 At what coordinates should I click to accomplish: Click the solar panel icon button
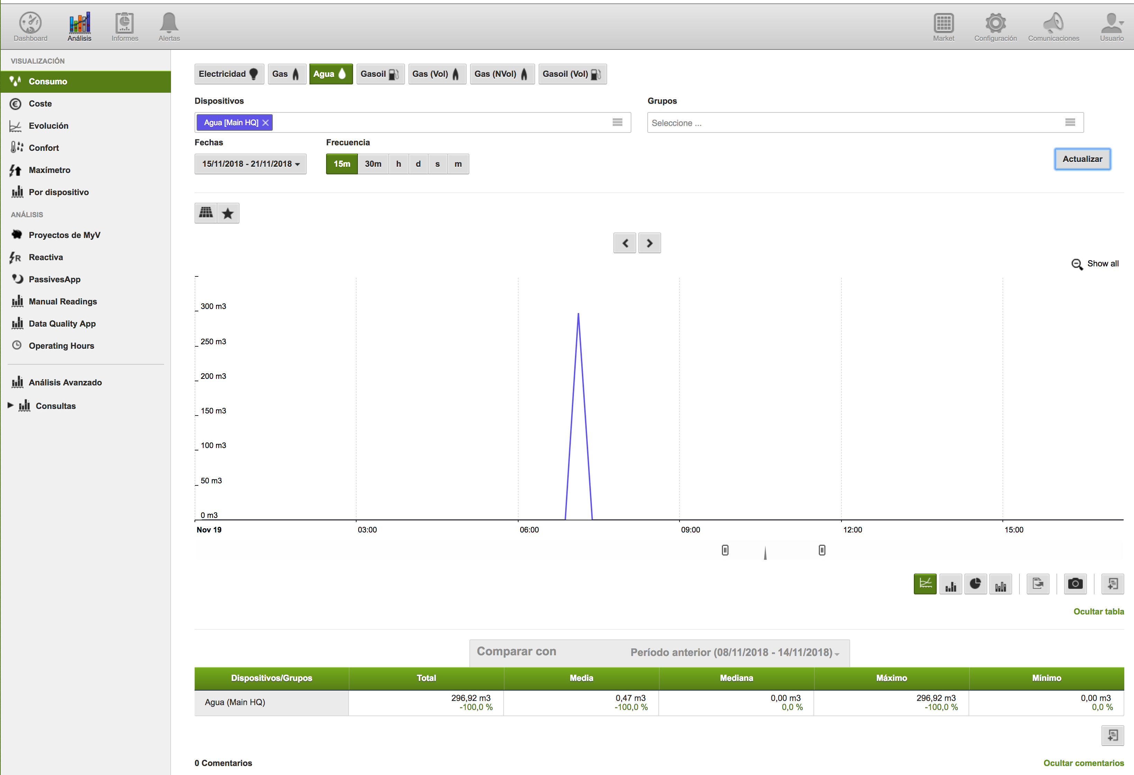(x=206, y=213)
